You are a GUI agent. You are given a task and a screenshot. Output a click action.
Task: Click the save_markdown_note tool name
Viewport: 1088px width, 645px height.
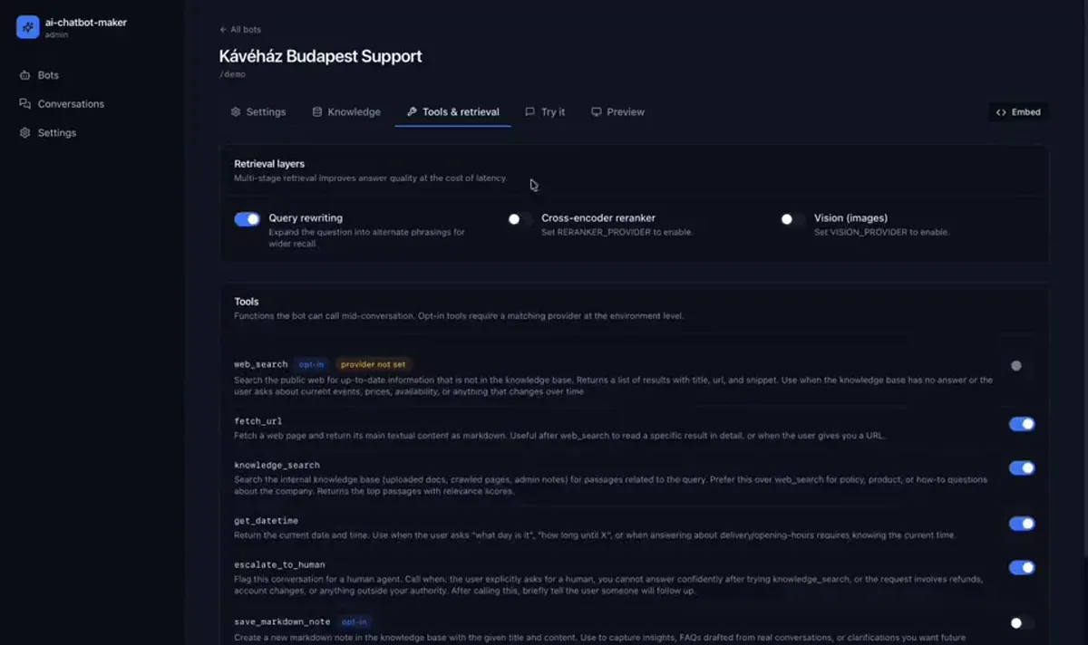(282, 622)
